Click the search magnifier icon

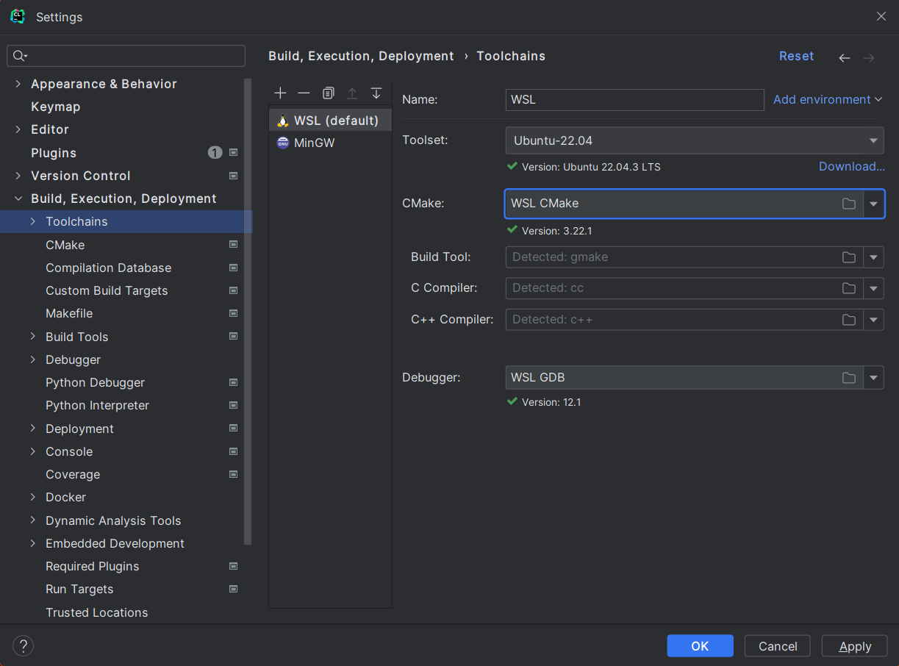(x=20, y=56)
